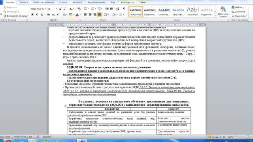Toggle show paragraph marks (¶)

click(x=124, y=9)
